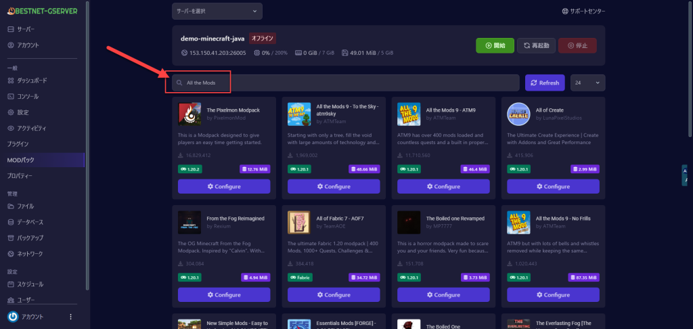Expand the 24 per-page dropdown
The width and height of the screenshot is (693, 329).
click(x=588, y=83)
